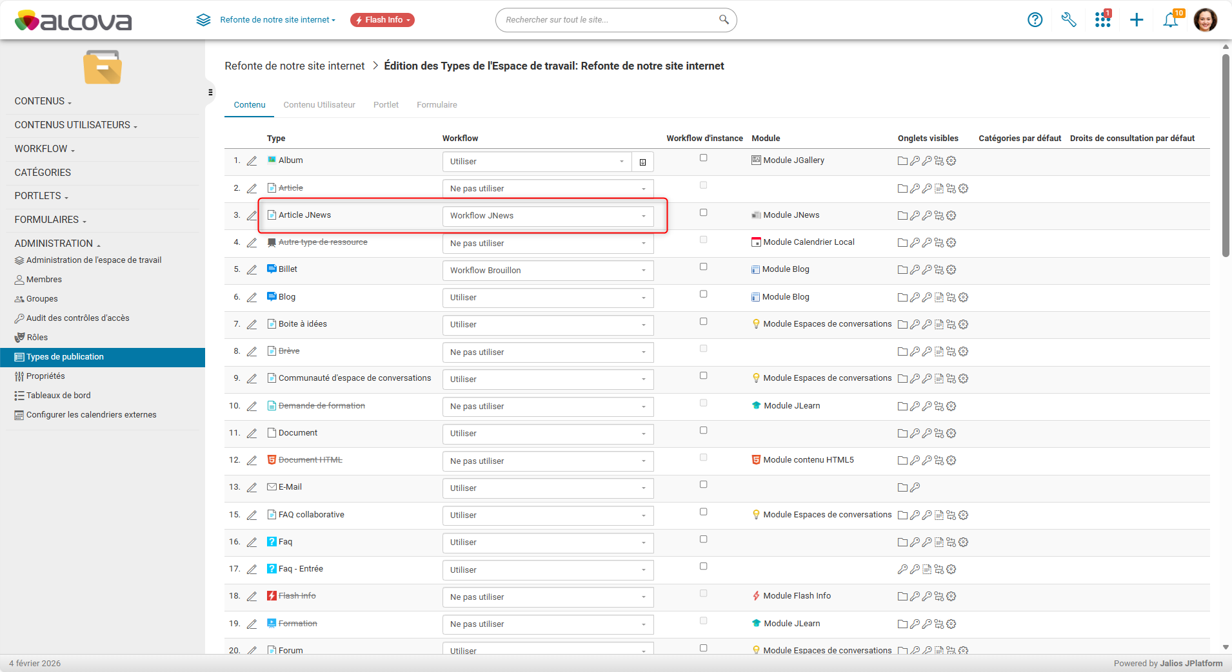Toggle Workflow d'instance checkbox for Album

[703, 158]
